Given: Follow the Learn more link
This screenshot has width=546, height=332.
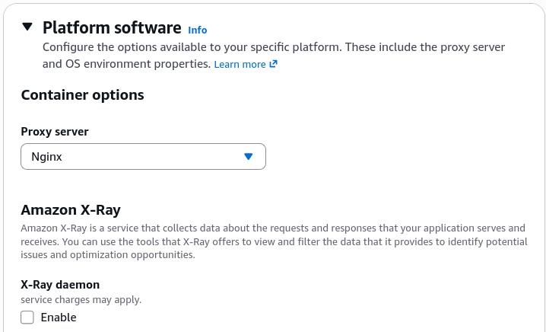Looking at the screenshot, I should tap(240, 64).
